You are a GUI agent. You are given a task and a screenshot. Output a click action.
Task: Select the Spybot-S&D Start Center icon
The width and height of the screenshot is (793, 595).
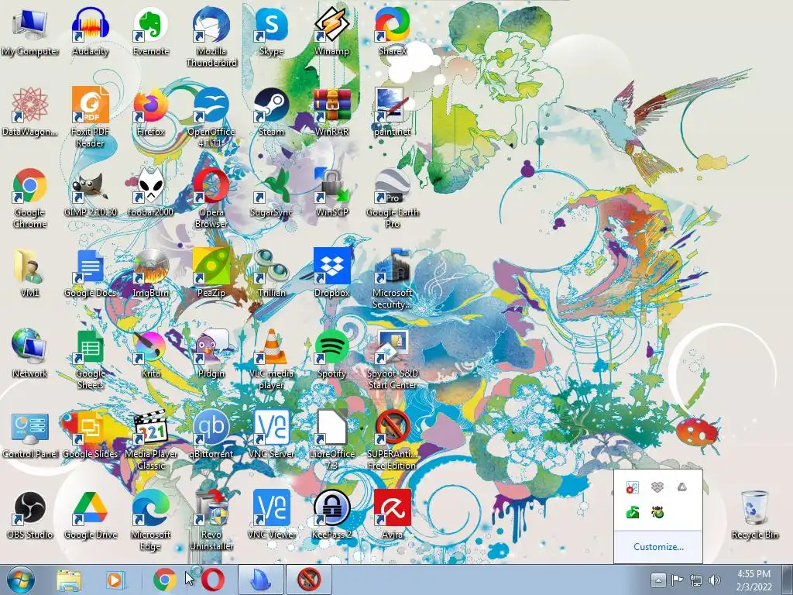pyautogui.click(x=393, y=358)
